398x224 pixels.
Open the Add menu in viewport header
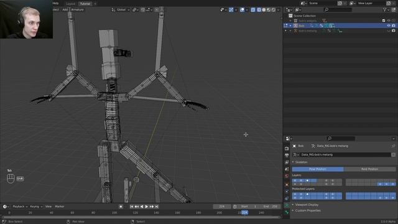[65, 10]
